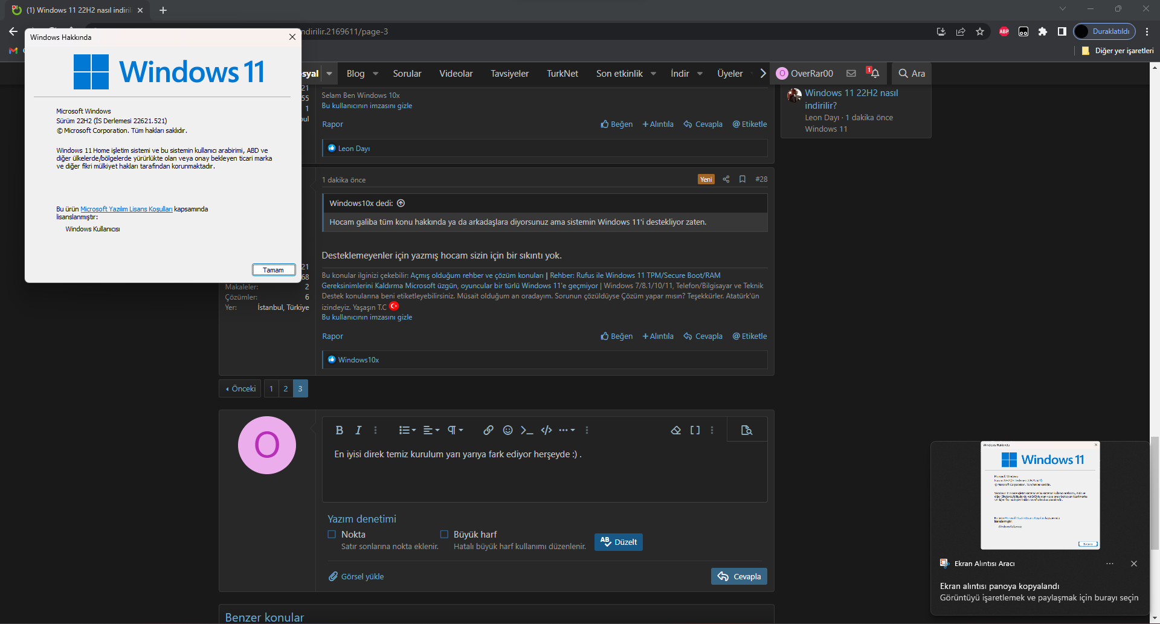Open a new browser tab
This screenshot has height=624, width=1160.
pyautogui.click(x=163, y=10)
